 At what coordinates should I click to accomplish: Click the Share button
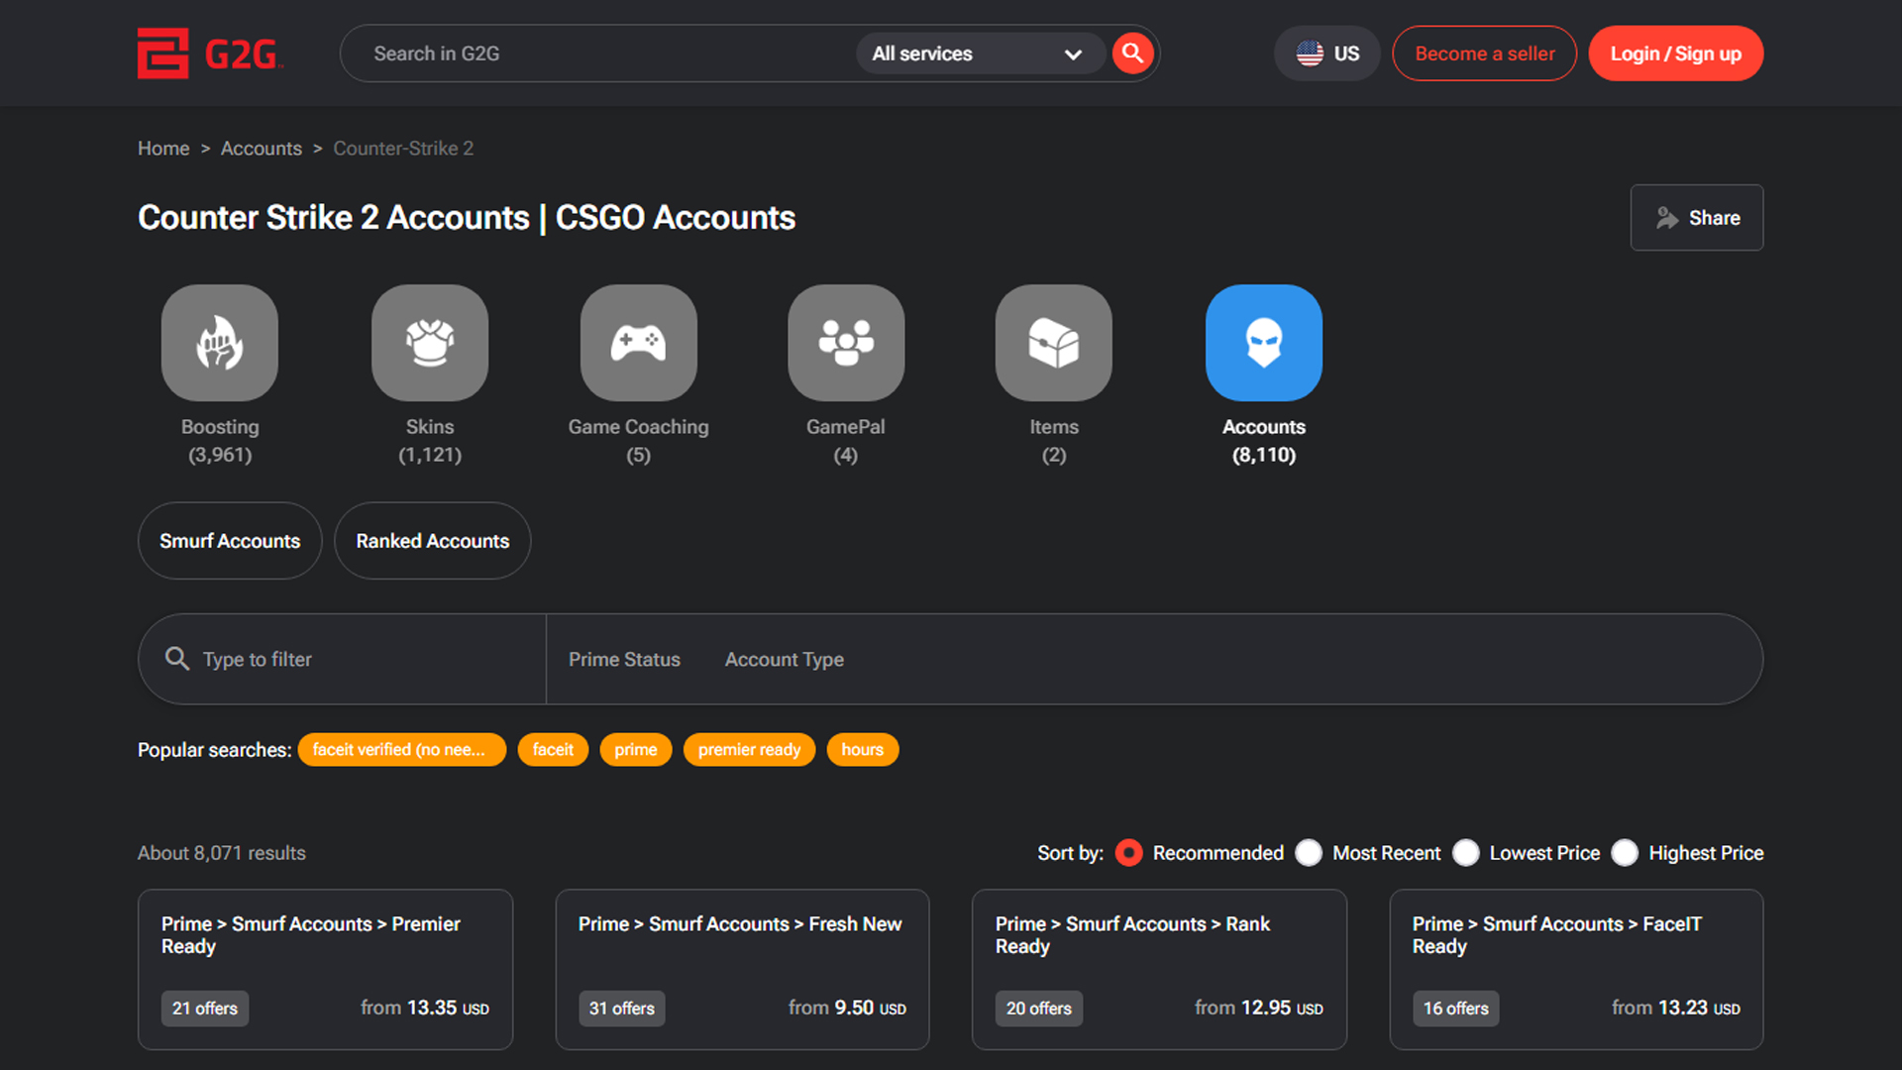(1696, 217)
